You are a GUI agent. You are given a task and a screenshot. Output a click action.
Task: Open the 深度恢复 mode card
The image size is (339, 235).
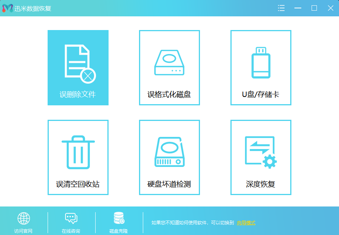261,157
